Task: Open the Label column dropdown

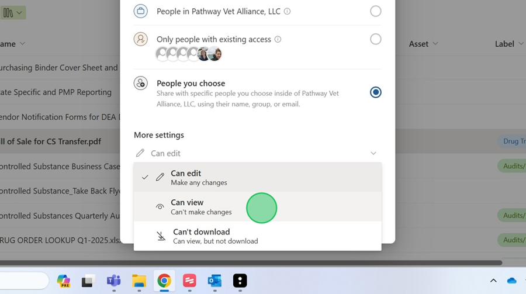Action: coord(520,44)
